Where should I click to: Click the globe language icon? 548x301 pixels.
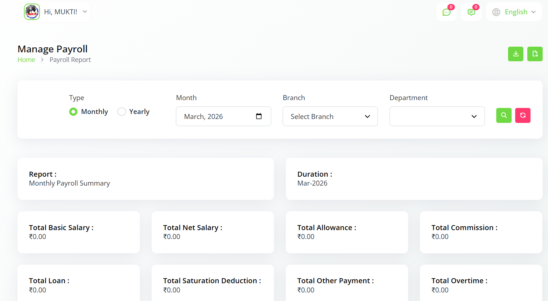click(496, 12)
